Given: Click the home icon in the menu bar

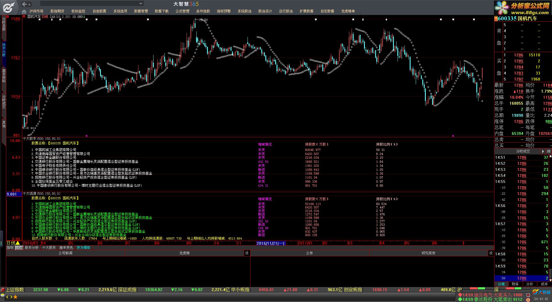Looking at the screenshot, I should 24,12.
